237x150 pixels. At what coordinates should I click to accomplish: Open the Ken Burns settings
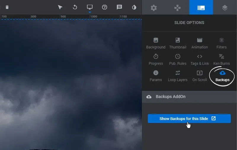coord(221,59)
